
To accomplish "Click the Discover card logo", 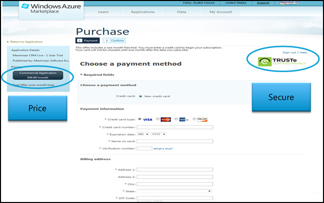I will [202, 119].
